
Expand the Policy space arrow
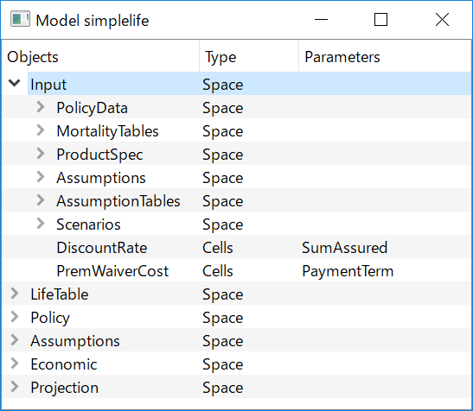tap(14, 317)
